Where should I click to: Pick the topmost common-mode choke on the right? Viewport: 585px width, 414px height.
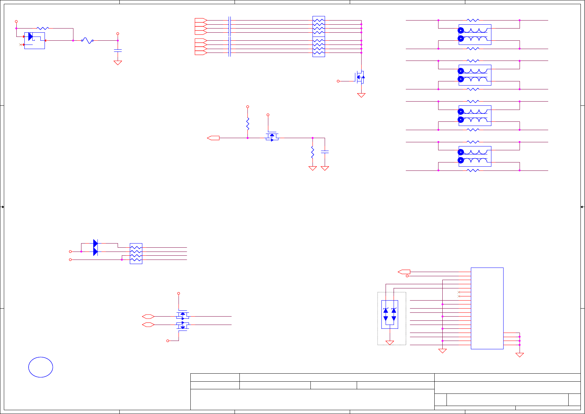475,34
